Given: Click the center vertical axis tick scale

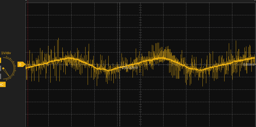Looking at the screenshot, I should click(140, 27).
